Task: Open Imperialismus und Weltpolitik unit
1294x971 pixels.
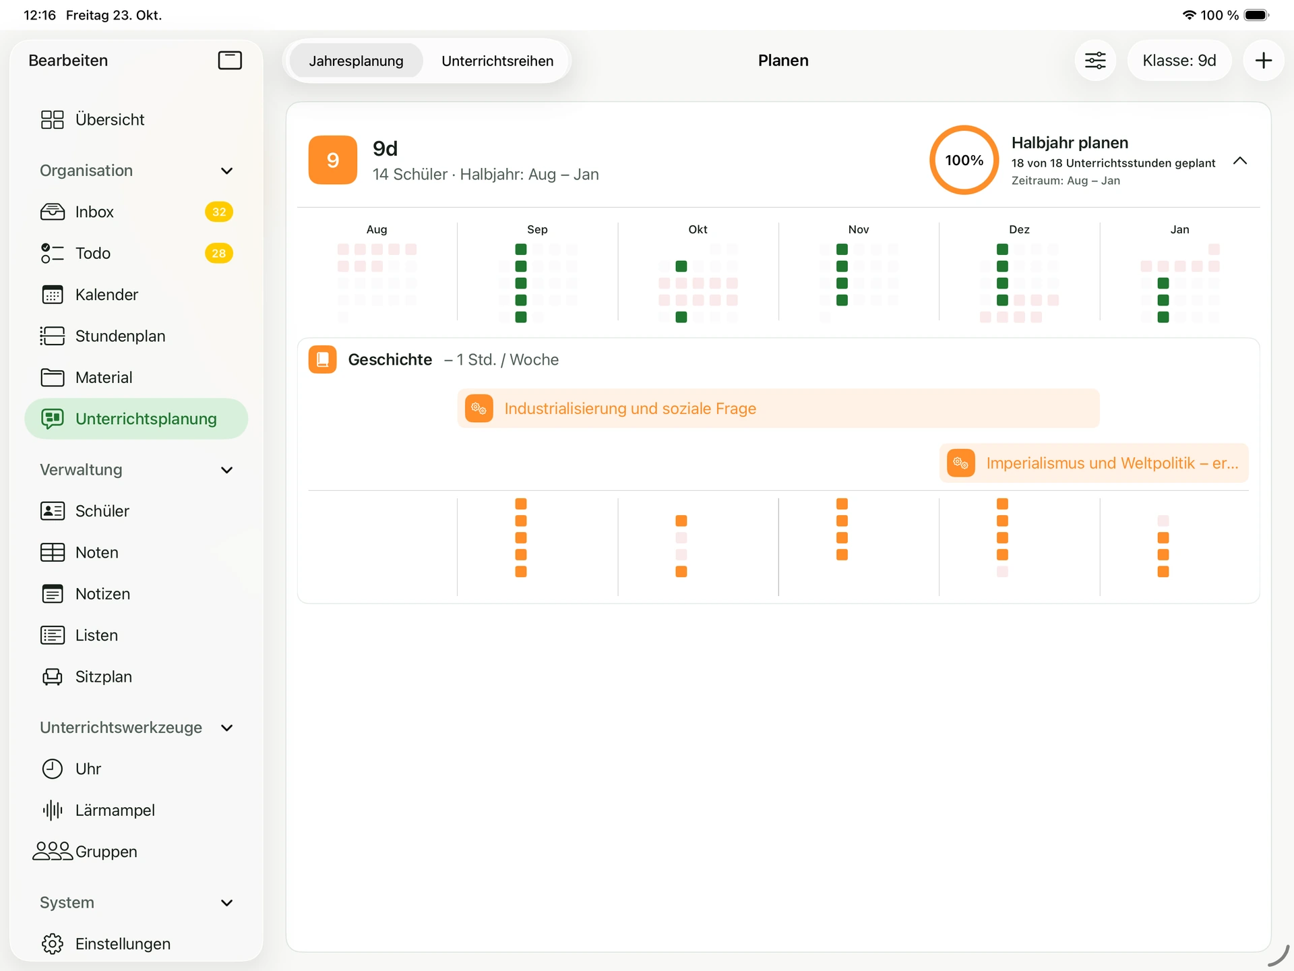Action: 1094,463
